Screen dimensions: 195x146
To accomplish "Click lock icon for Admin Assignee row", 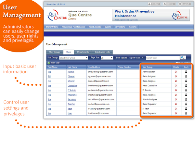I will (x=186, y=100).
